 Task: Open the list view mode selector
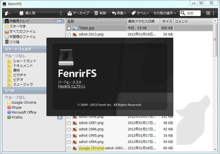[x=210, y=13]
